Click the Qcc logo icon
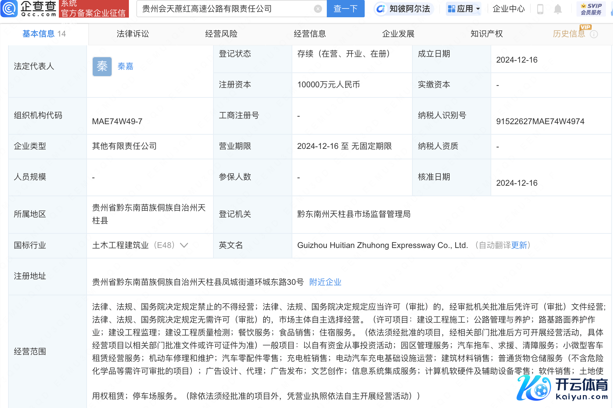 coord(9,9)
